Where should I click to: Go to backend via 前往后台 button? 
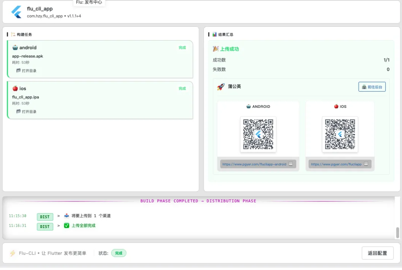[372, 87]
